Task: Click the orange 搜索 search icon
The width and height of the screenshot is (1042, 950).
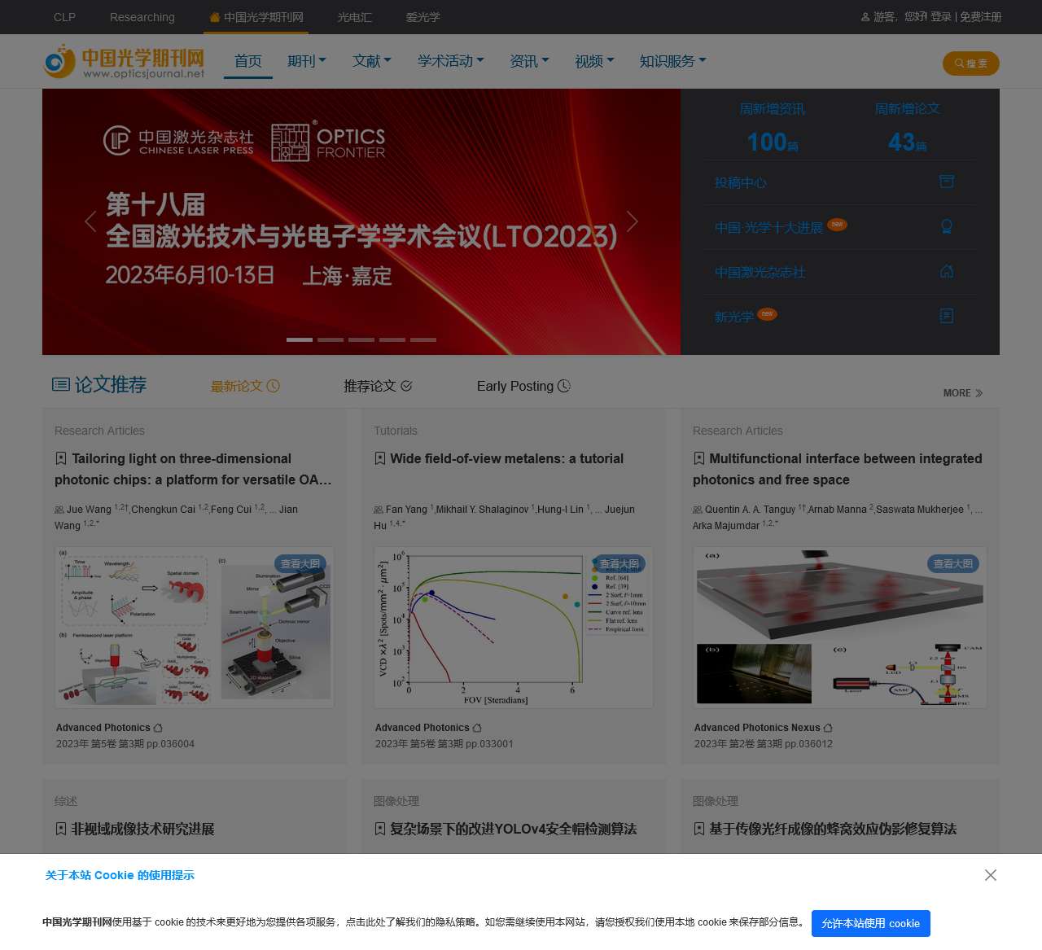Action: [959, 63]
